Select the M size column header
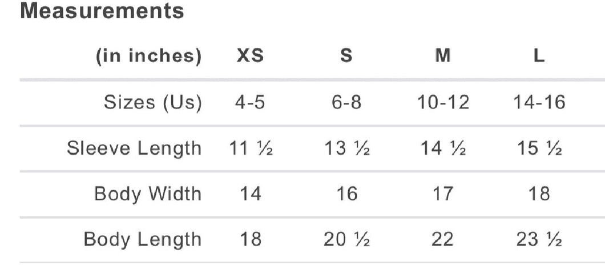This screenshot has height=277, width=605. (442, 56)
